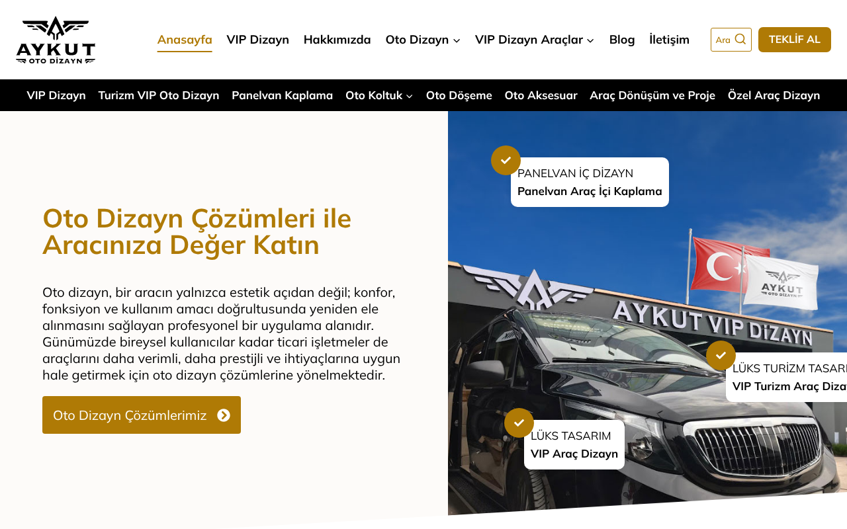The width and height of the screenshot is (847, 529).
Task: Click checkmark badge on Lüks Turizm card
Action: coord(721,355)
